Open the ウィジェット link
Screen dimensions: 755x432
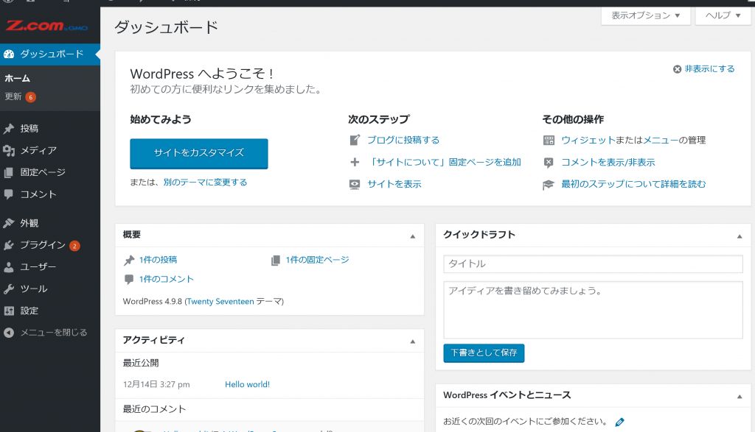point(588,140)
